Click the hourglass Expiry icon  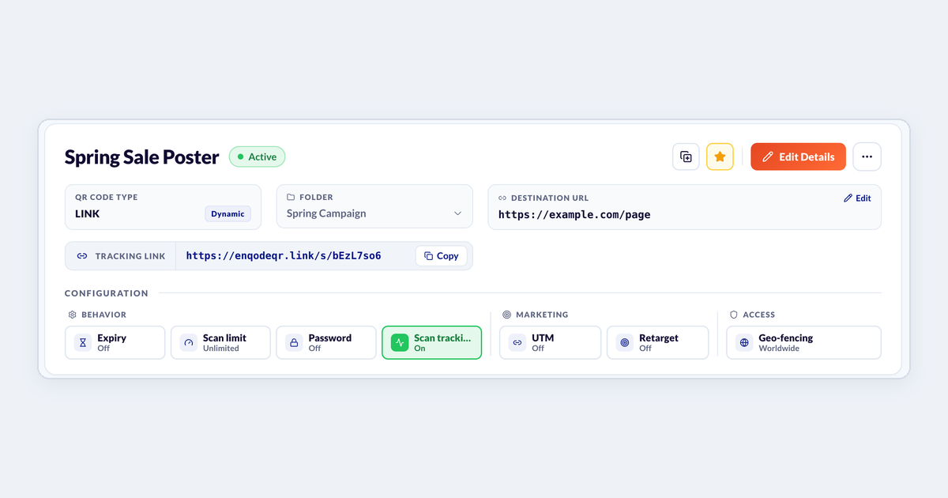pyautogui.click(x=83, y=343)
